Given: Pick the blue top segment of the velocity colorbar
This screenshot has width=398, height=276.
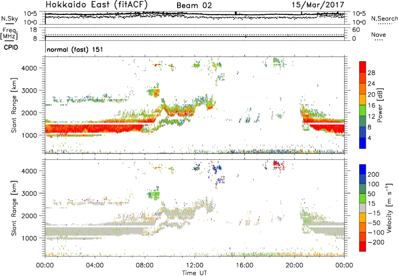Looking at the screenshot, I should pyautogui.click(x=363, y=169).
